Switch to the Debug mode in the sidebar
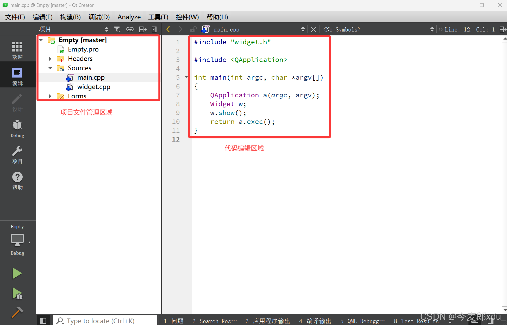Screen dimensions: 507x325 point(17,128)
